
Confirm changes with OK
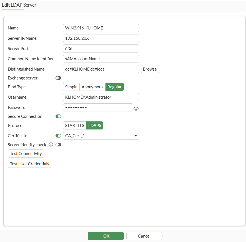(106, 236)
